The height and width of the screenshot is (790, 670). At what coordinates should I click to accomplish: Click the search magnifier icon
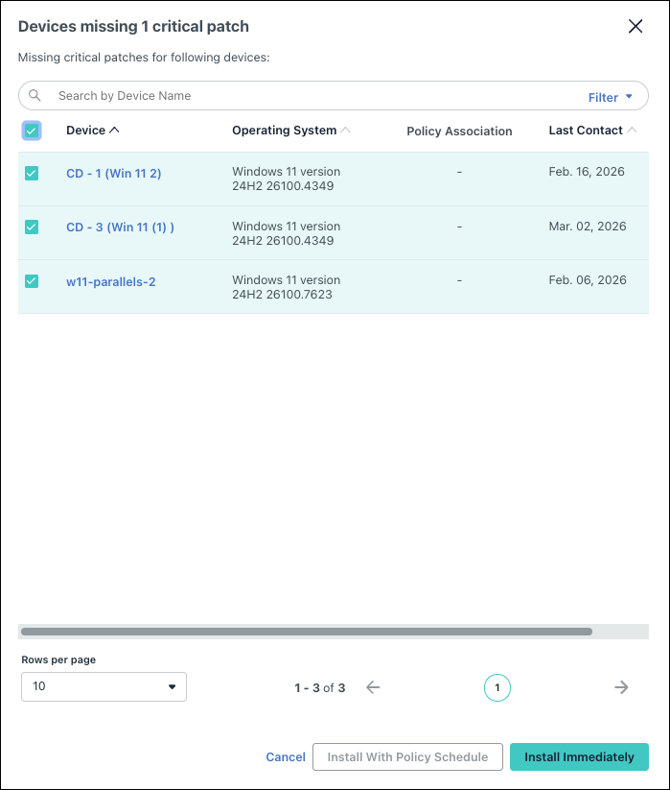coord(35,96)
